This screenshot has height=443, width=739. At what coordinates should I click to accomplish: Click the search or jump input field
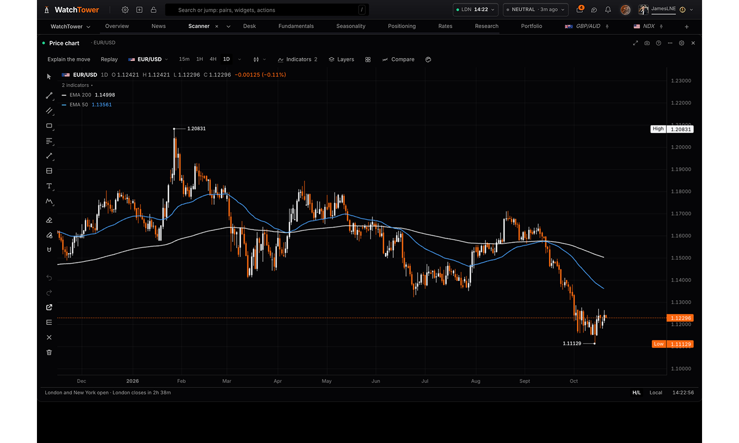(x=267, y=10)
